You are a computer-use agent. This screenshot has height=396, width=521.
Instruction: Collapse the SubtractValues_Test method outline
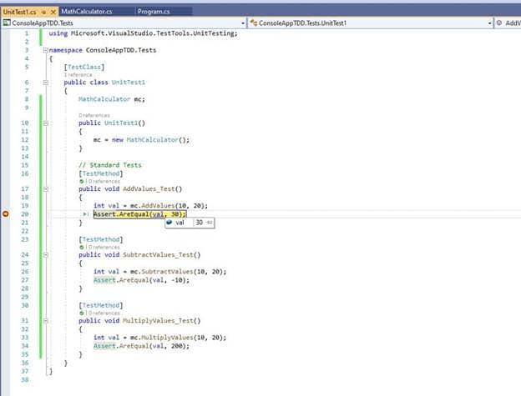pos(46,255)
